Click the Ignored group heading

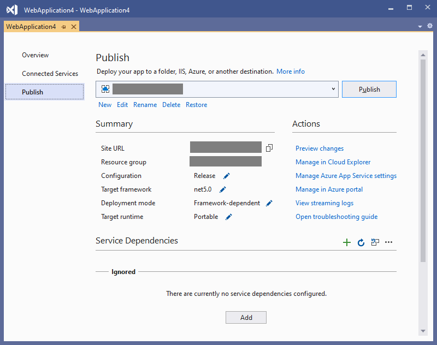123,272
